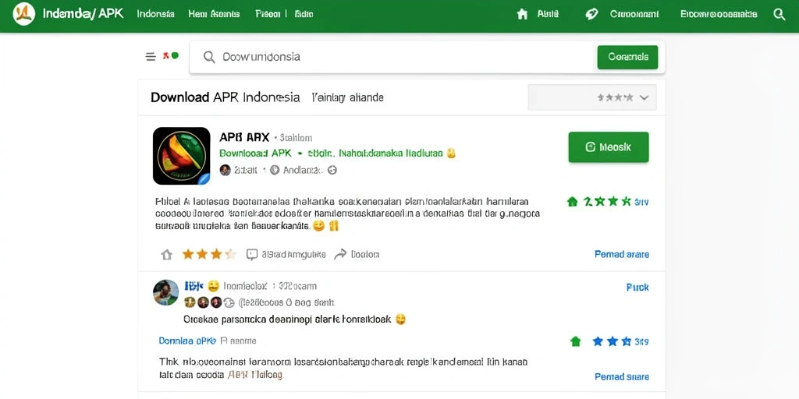
Task: Open the Ecowvooooeakte header item
Action: tap(719, 14)
